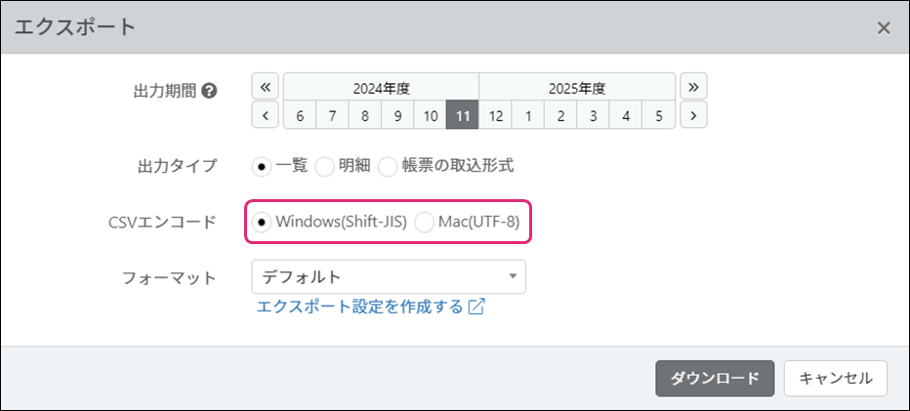Click the ダウンロード button
910x411 pixels.
(715, 378)
